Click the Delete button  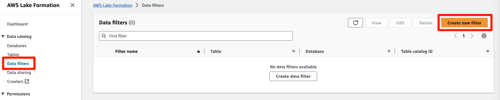pos(426,23)
